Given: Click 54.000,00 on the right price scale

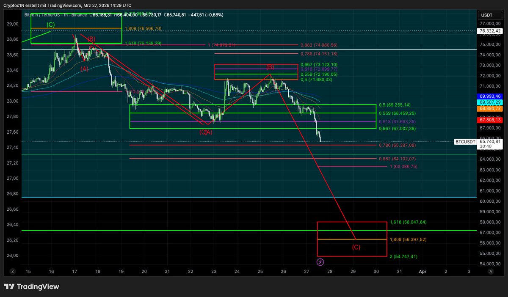Looking at the screenshot, I should [x=489, y=264].
